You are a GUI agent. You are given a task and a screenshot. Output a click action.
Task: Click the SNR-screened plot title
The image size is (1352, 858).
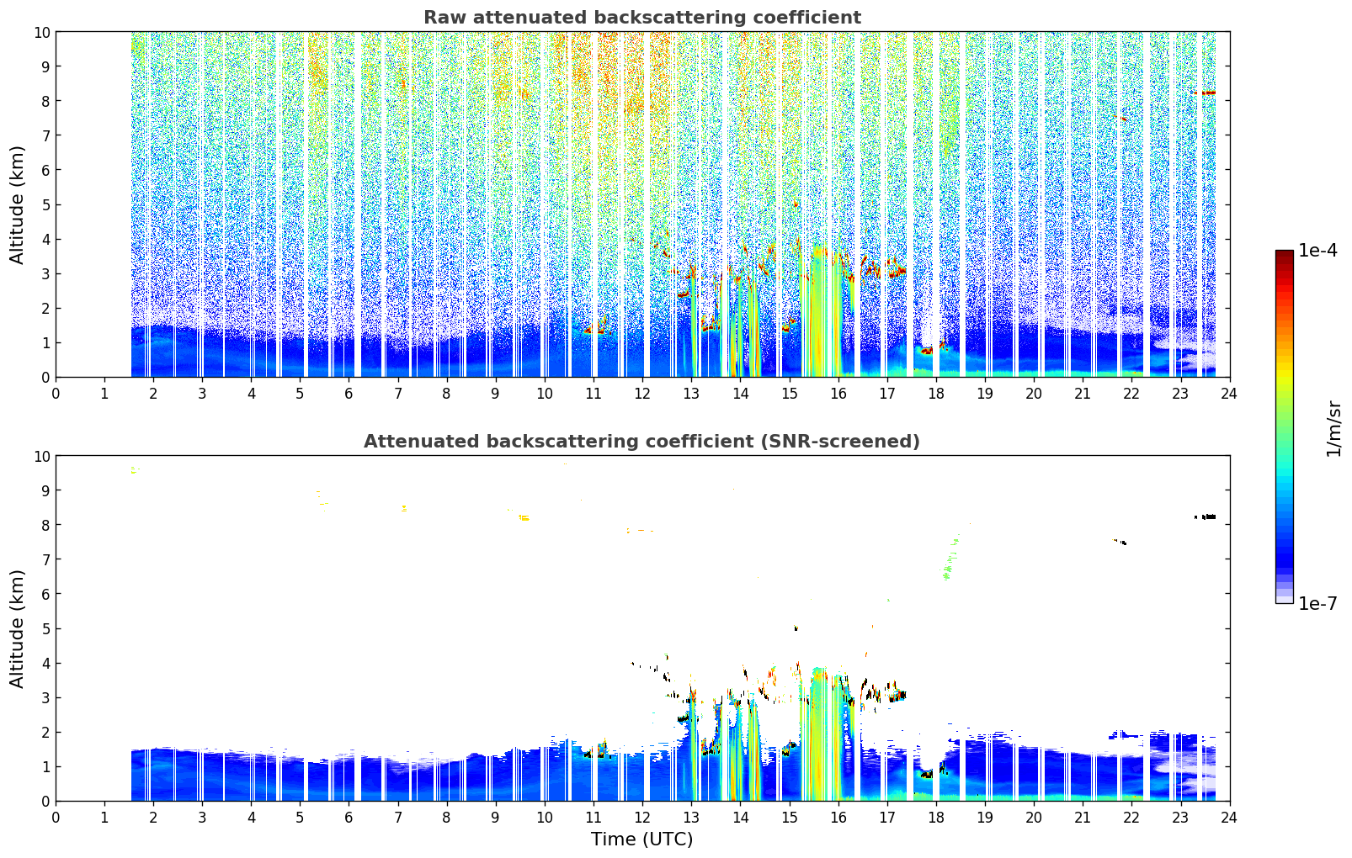point(641,442)
